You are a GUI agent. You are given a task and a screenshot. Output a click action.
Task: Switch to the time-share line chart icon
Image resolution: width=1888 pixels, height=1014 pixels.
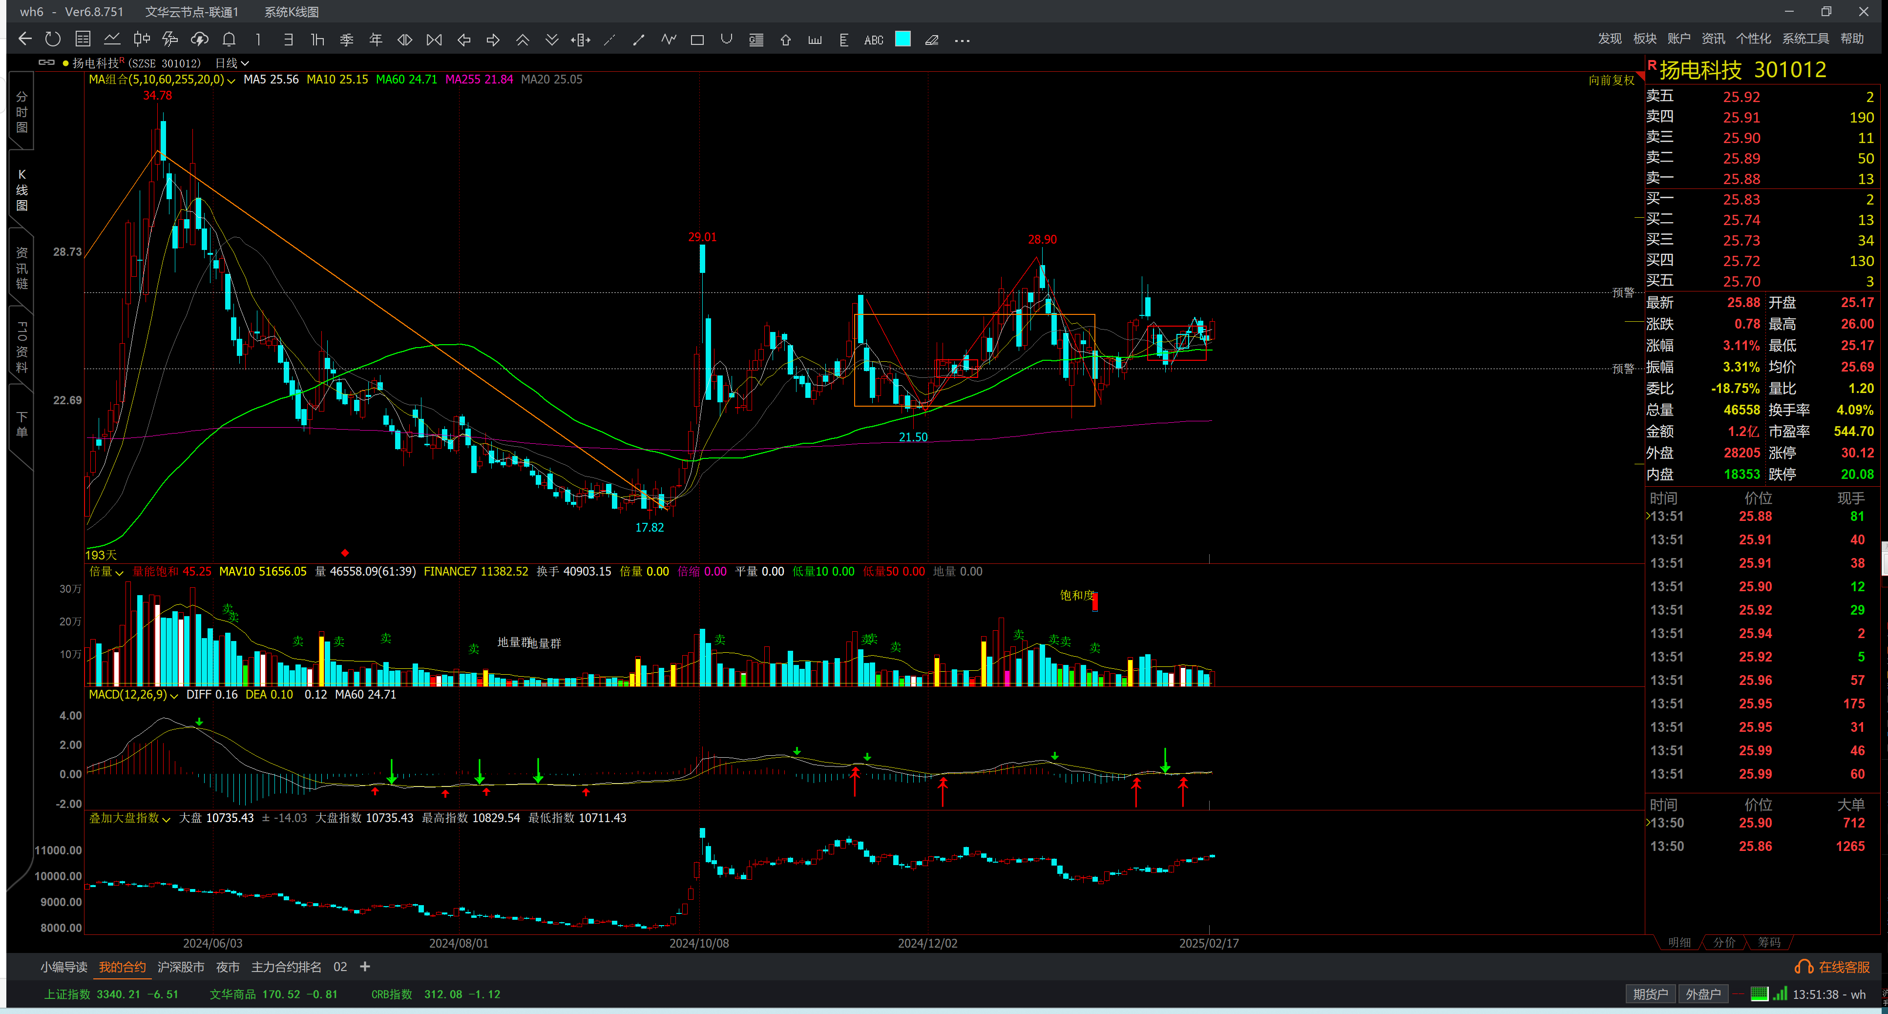coord(112,40)
